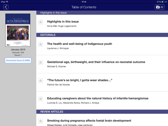Toggle star for Gestational age article
The width and height of the screenshot is (168, 126).
(41, 62)
